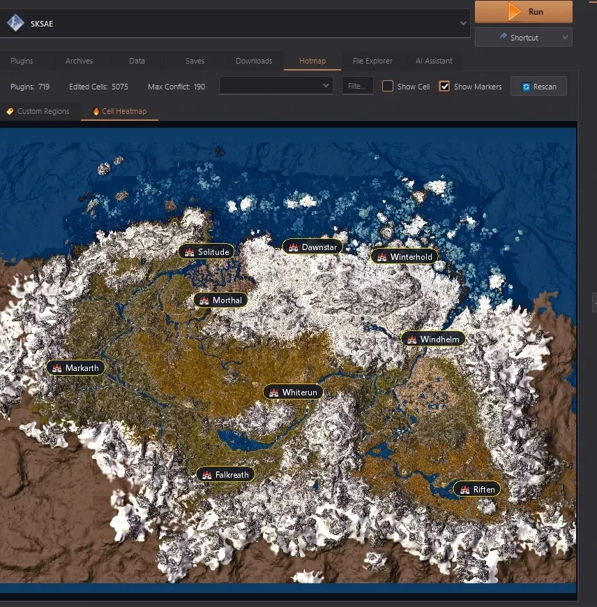Open the Shortcut dropdown arrow
This screenshot has height=607, width=597.
tap(565, 38)
